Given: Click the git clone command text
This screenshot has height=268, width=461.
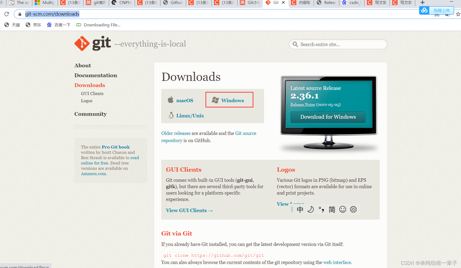Looking at the screenshot, I should click(213, 255).
